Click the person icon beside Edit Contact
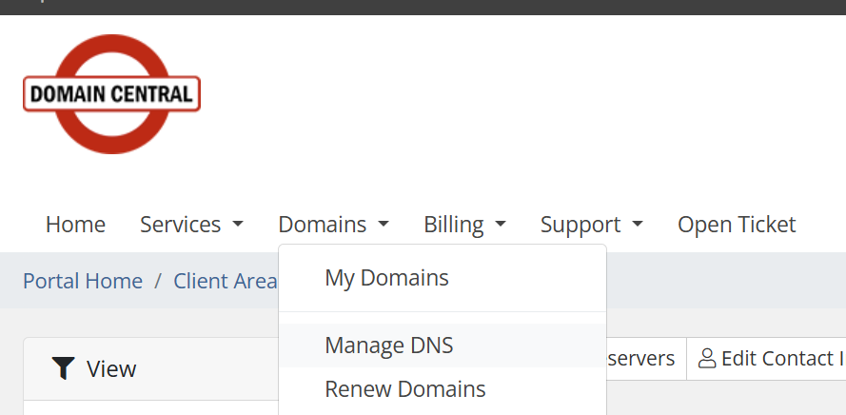 pos(707,358)
